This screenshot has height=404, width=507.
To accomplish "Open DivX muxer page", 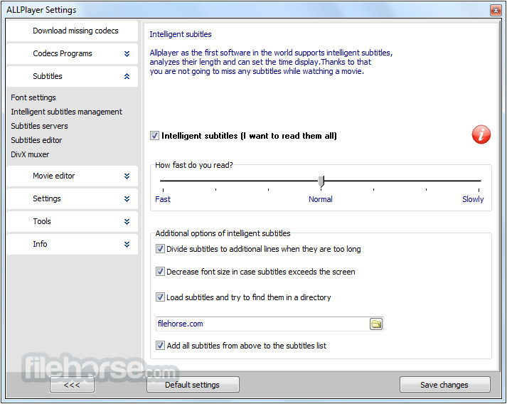I will pos(30,154).
